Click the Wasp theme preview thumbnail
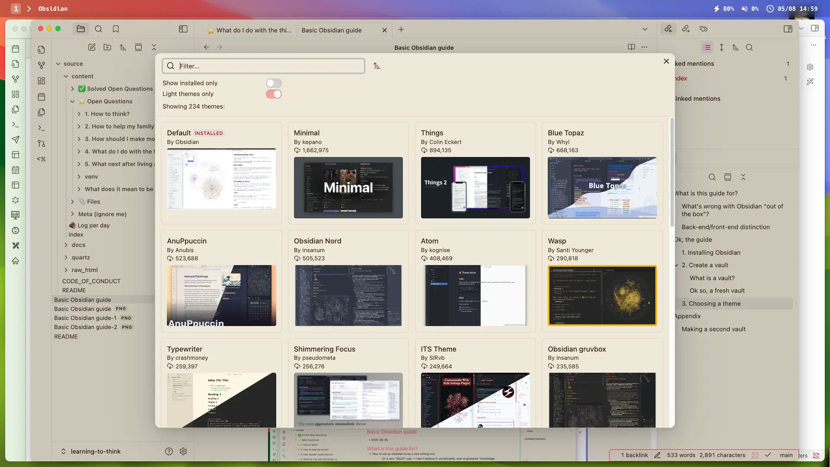 point(602,295)
